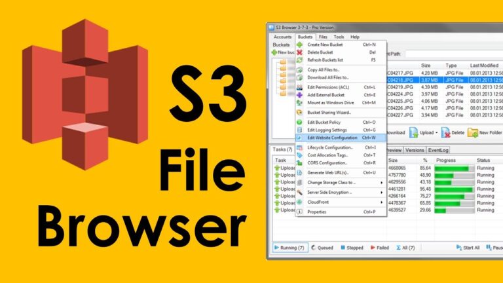503x283 pixels.
Task: Click the red X Delete Bucket icon
Action: click(x=299, y=52)
